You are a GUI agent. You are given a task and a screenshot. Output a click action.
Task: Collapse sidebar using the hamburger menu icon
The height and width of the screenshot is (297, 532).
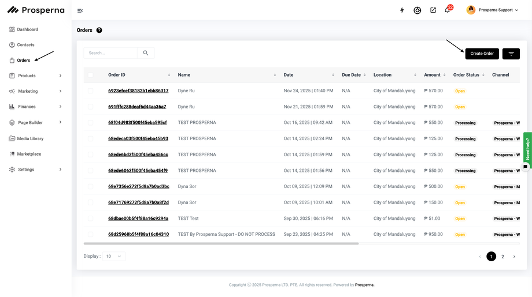tap(80, 10)
